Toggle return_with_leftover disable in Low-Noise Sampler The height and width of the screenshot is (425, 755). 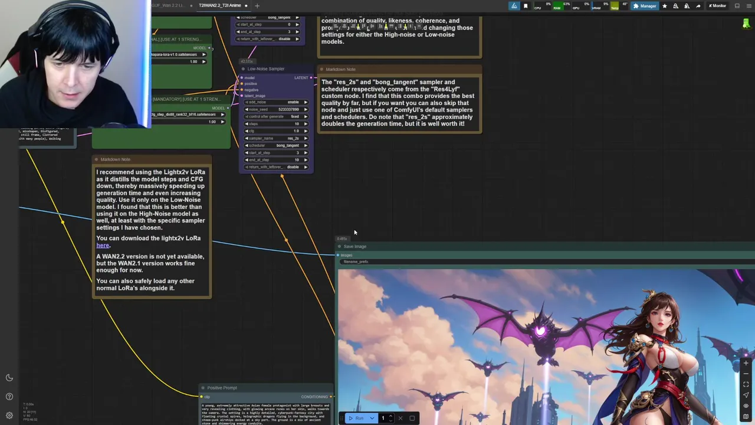point(277,167)
